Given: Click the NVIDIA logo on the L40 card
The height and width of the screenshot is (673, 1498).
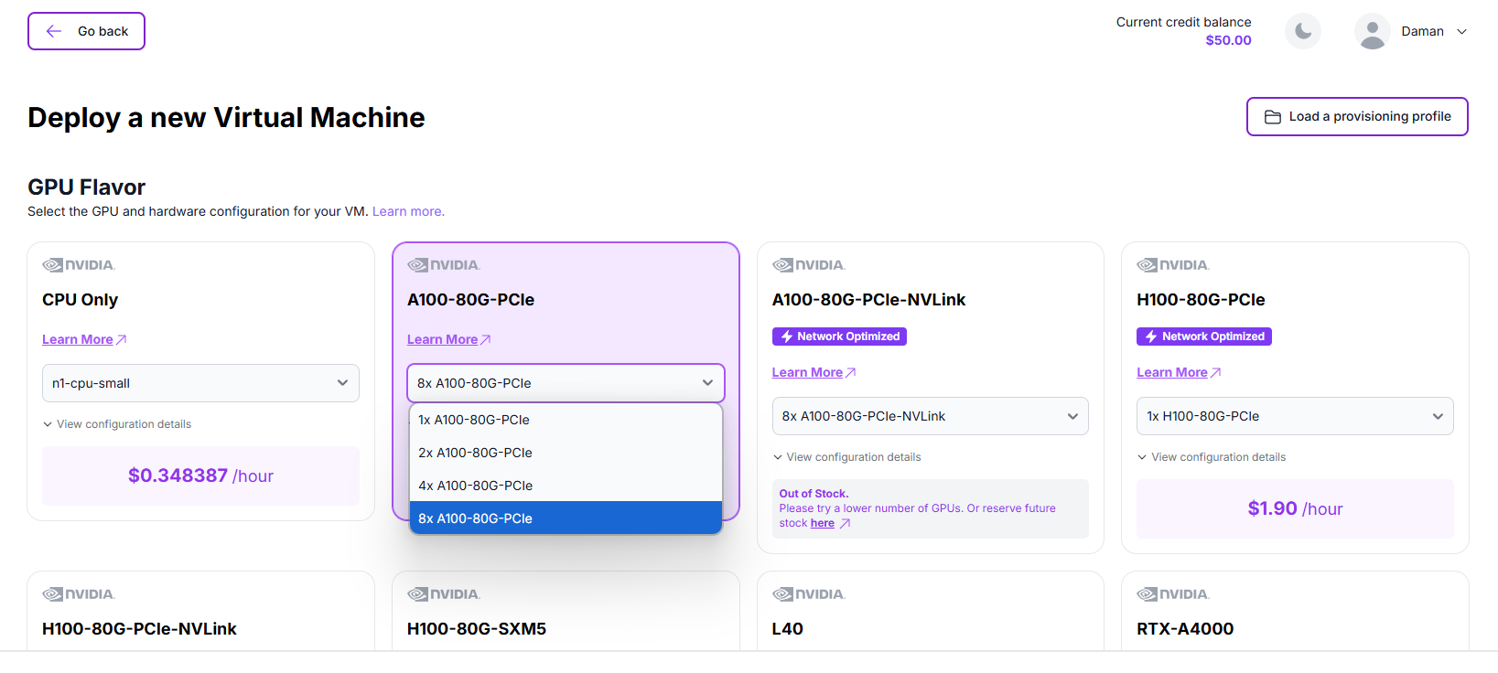Looking at the screenshot, I should pyautogui.click(x=809, y=594).
